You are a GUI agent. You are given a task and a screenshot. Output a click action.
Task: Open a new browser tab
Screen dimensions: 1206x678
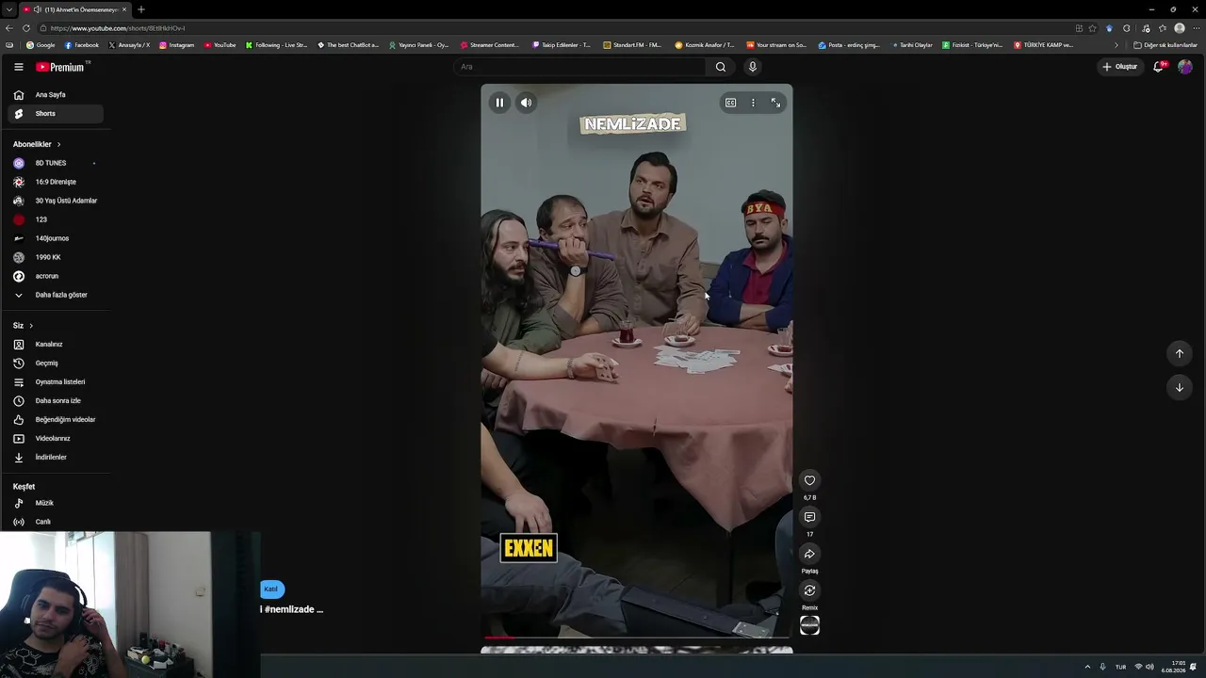pos(140,9)
